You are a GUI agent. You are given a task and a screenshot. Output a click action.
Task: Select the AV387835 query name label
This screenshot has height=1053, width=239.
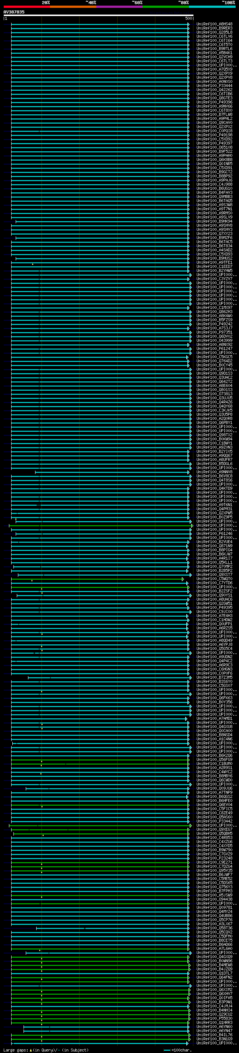pyautogui.click(x=14, y=12)
